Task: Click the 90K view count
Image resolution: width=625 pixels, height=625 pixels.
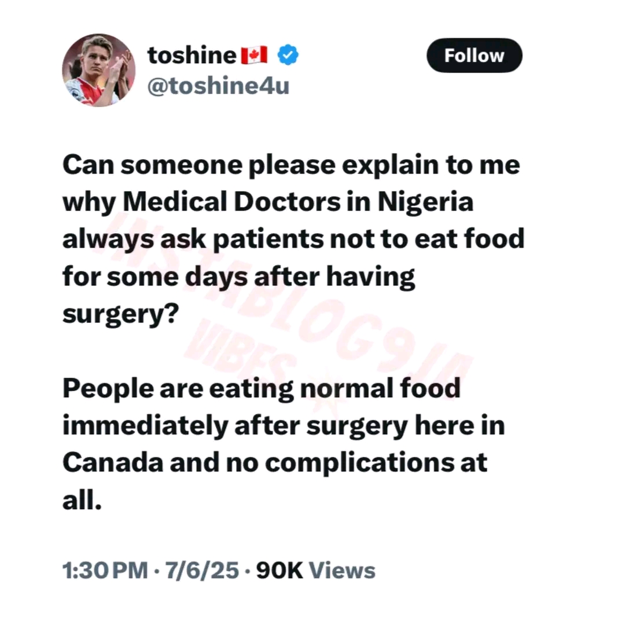Action: [x=280, y=570]
